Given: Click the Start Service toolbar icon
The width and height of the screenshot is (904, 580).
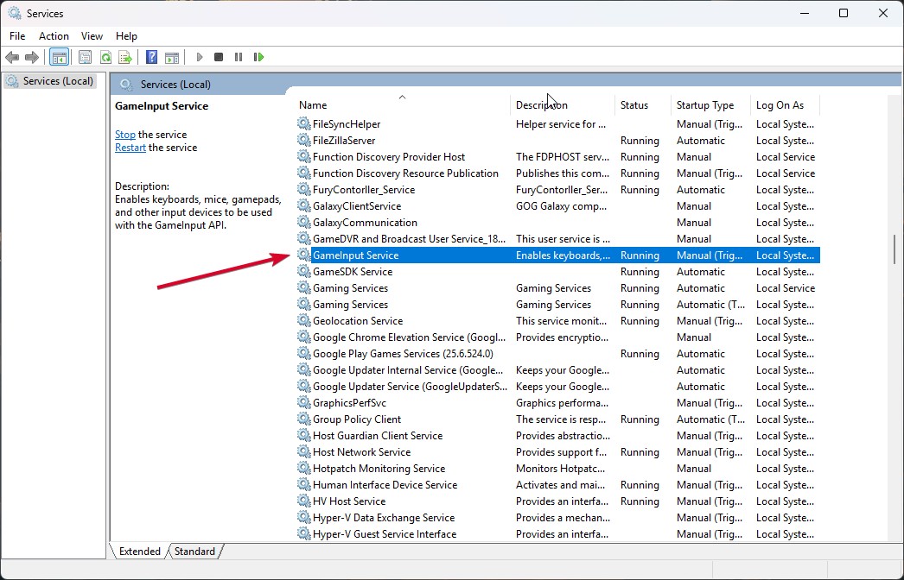Looking at the screenshot, I should coord(199,57).
